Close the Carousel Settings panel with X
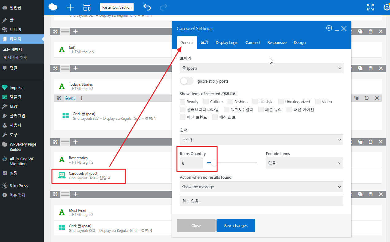Screen dimensions: 390x242 344,28
